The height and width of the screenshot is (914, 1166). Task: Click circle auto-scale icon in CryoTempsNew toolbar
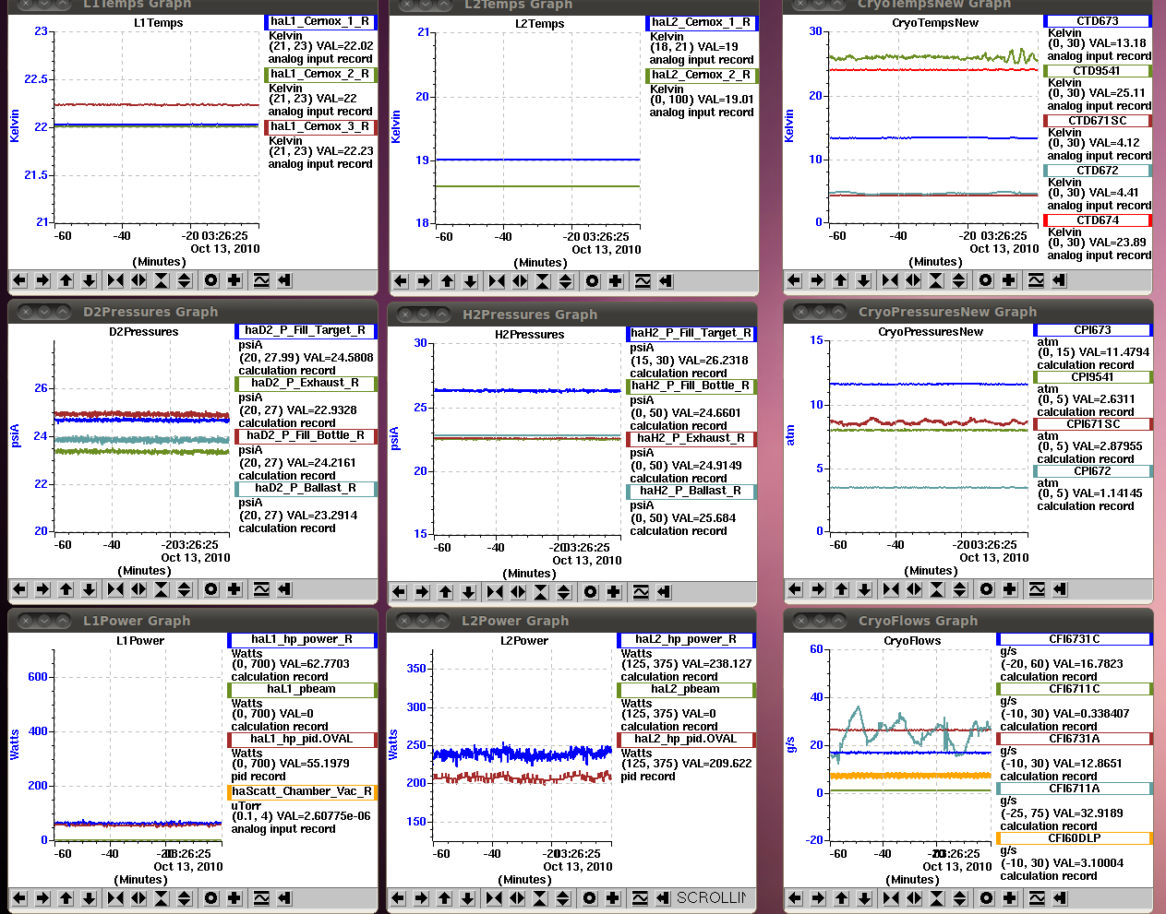[986, 280]
